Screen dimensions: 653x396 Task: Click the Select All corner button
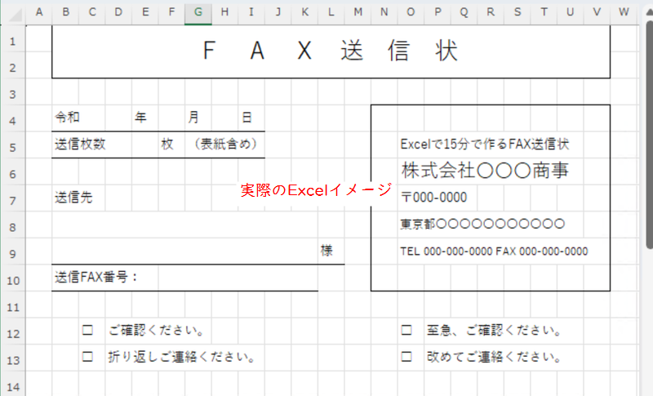click(x=12, y=11)
